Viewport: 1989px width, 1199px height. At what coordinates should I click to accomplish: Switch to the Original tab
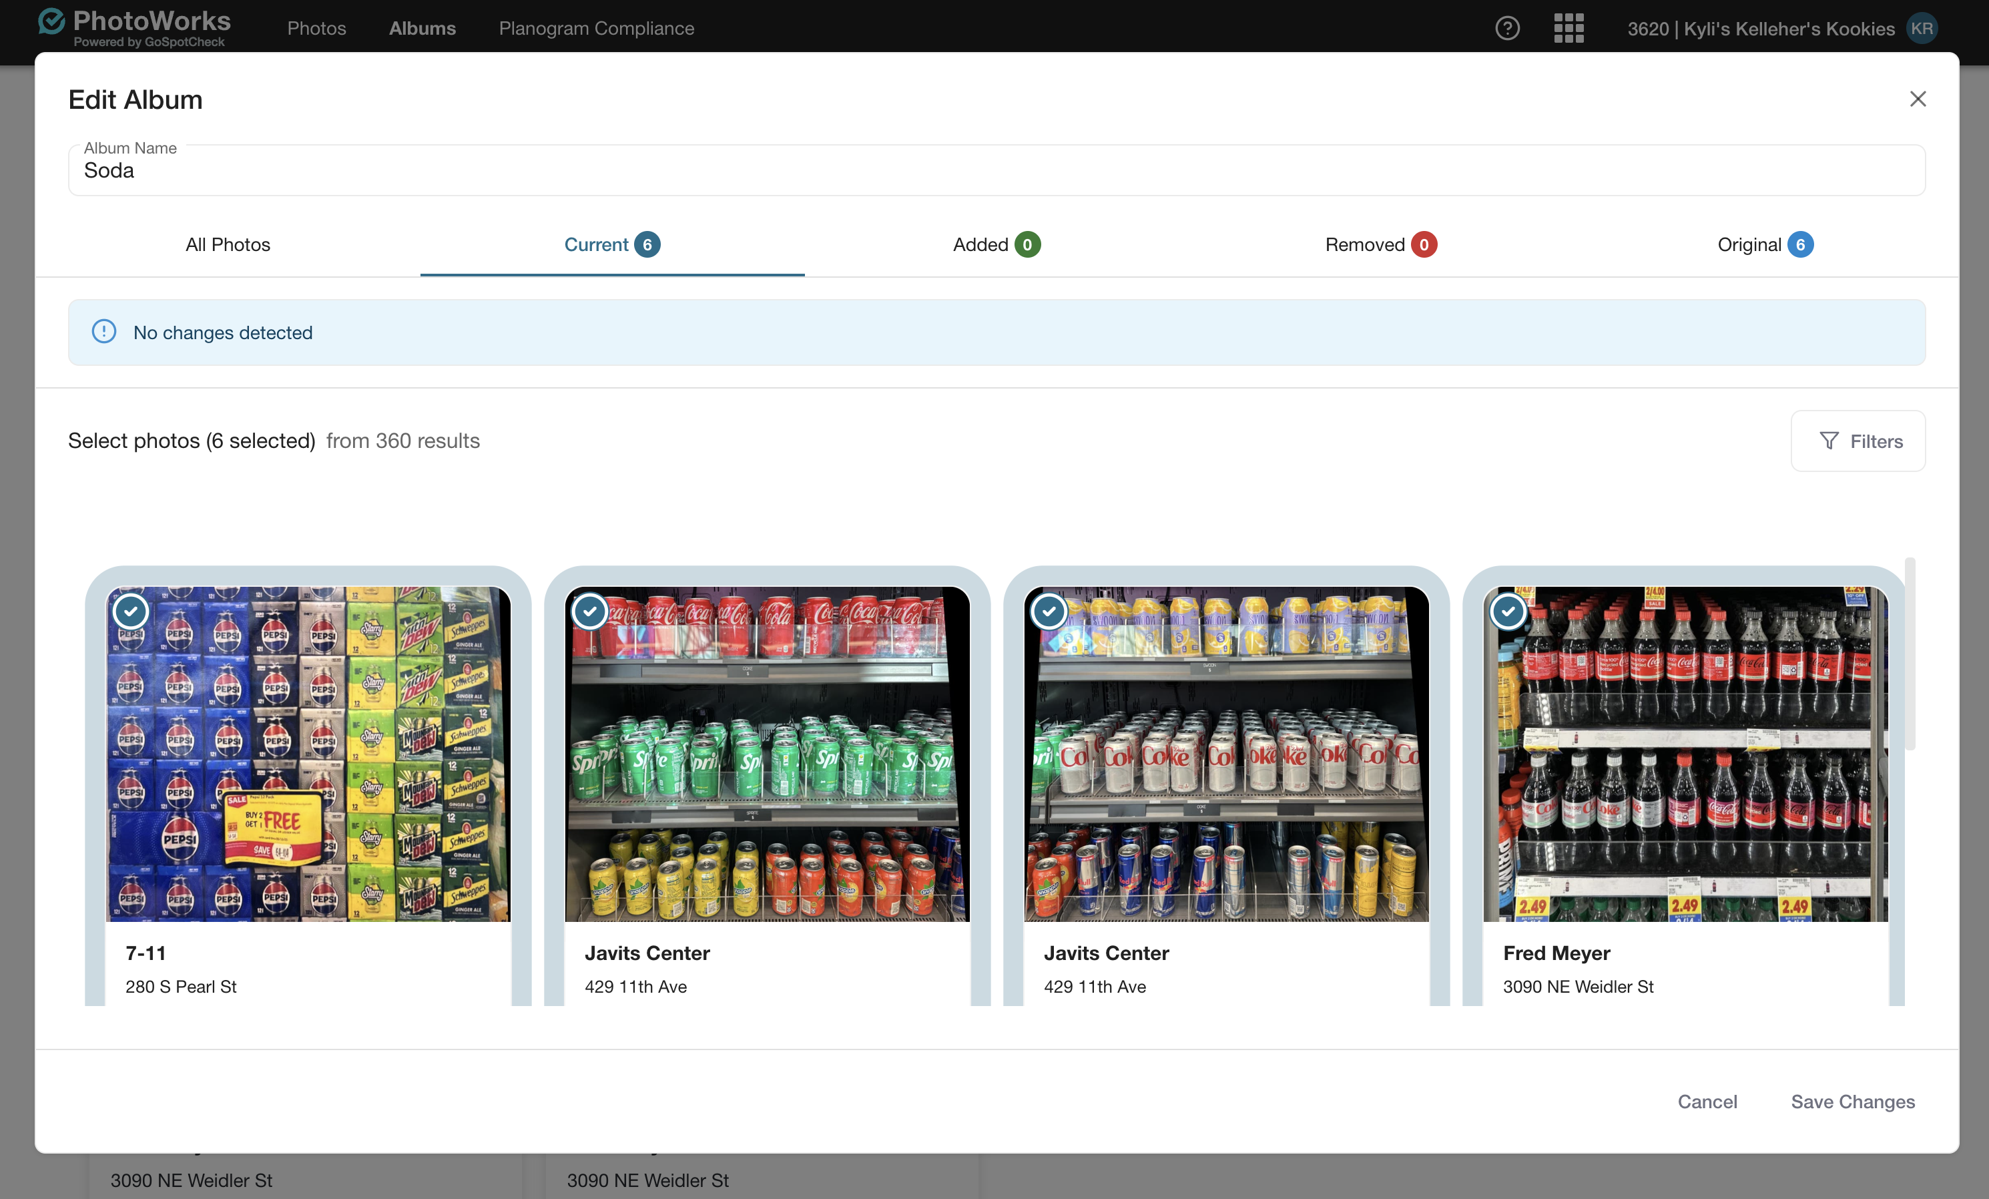[x=1765, y=244]
